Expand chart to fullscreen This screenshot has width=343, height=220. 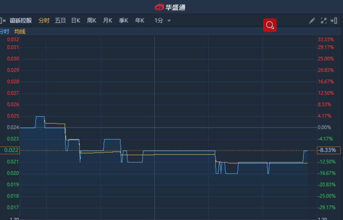point(323,20)
